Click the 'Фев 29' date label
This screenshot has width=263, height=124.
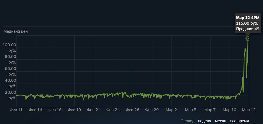[152, 110]
